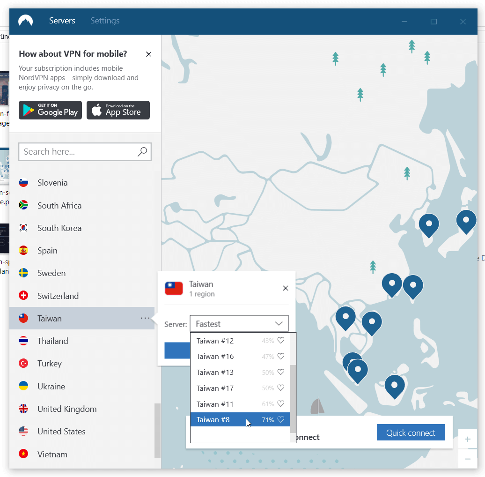
Task: Favorite Taiwan #12 with the heart
Action: pos(281,341)
